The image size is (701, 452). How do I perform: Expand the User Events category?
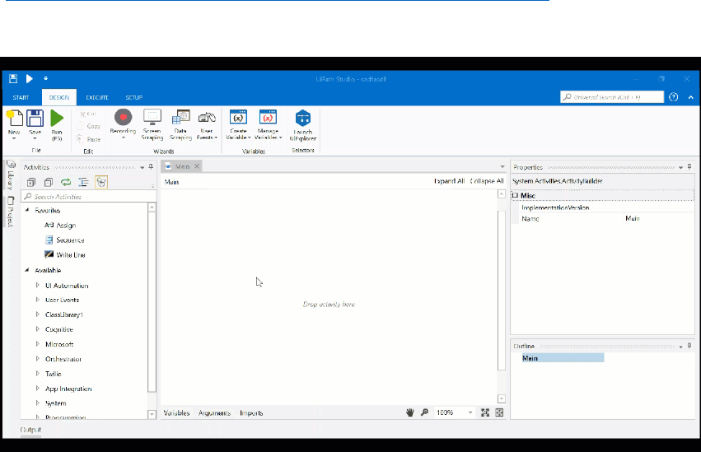pyautogui.click(x=38, y=300)
